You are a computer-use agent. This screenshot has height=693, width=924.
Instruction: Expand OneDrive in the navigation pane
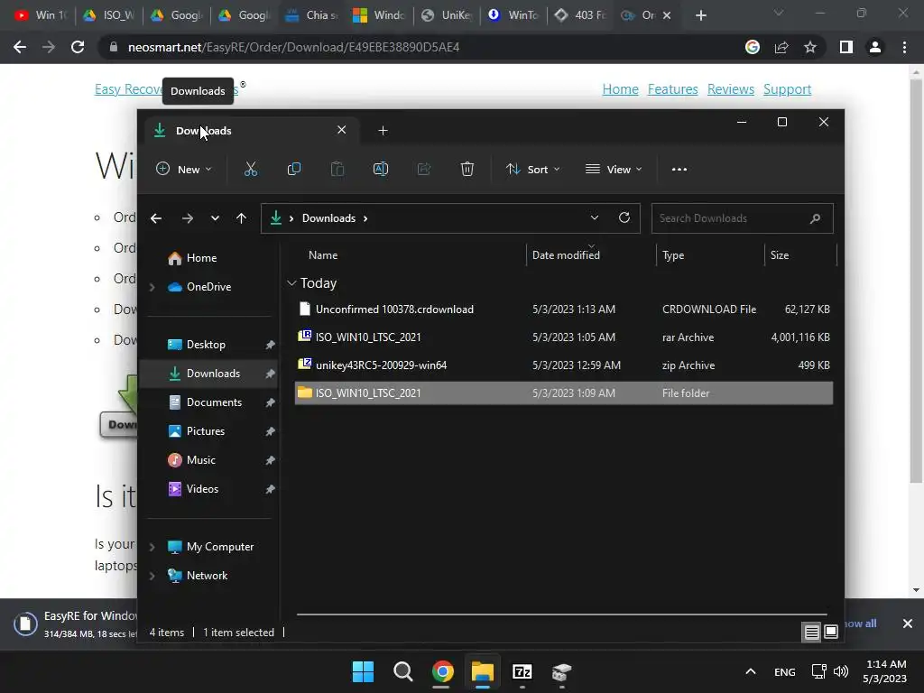click(x=152, y=287)
